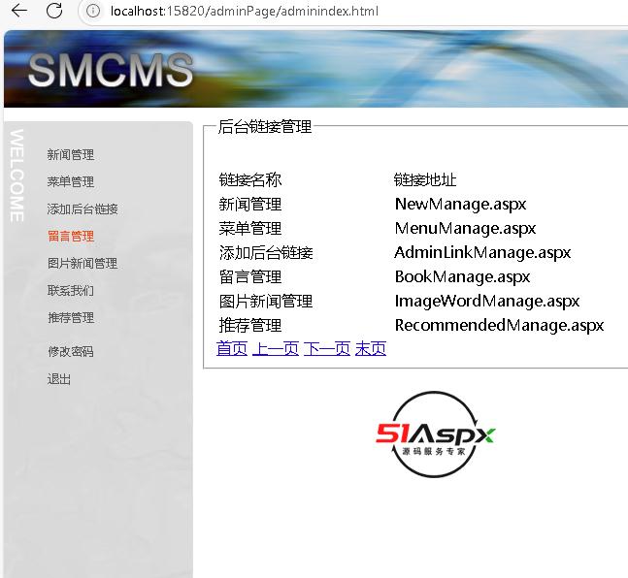Select 添加后台链接 in the sidebar
The height and width of the screenshot is (578, 628).
(x=83, y=209)
